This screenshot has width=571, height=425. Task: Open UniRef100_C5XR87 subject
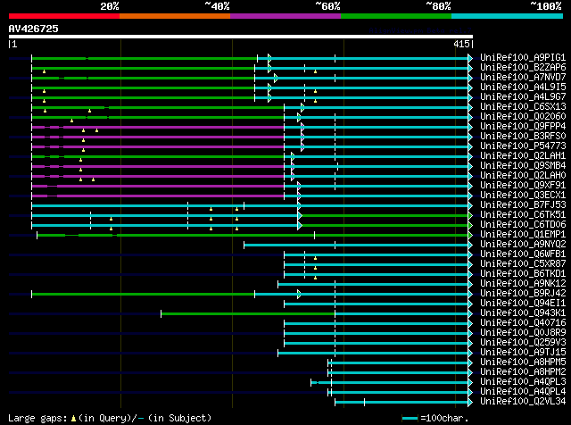click(x=523, y=264)
